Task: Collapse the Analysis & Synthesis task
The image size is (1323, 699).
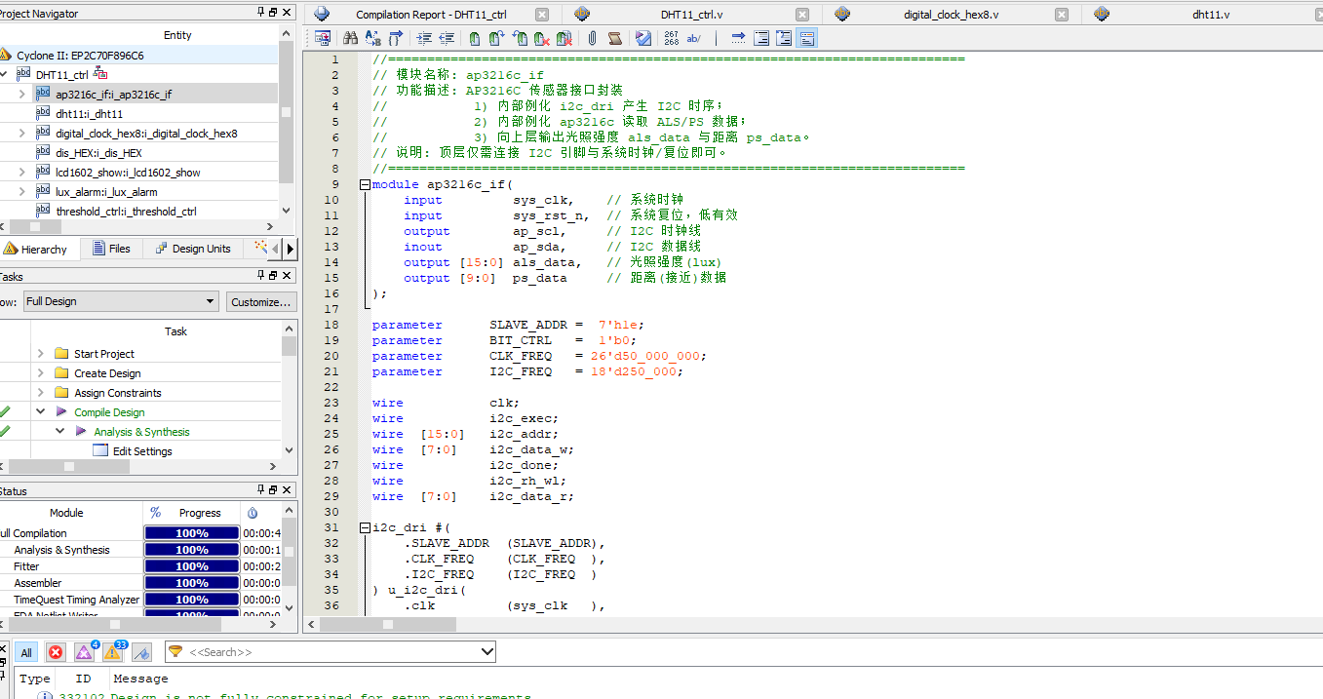Action: (60, 432)
